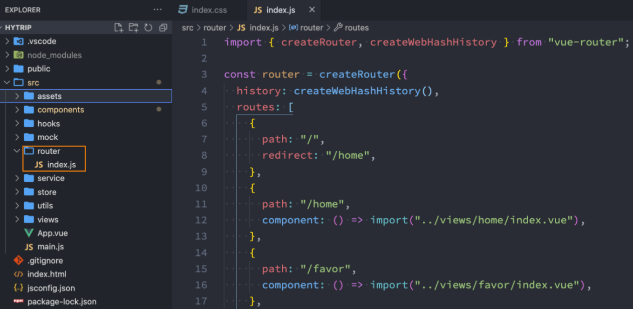Image resolution: width=633 pixels, height=309 pixels.
Task: Expand the public folder
Action: [7, 69]
